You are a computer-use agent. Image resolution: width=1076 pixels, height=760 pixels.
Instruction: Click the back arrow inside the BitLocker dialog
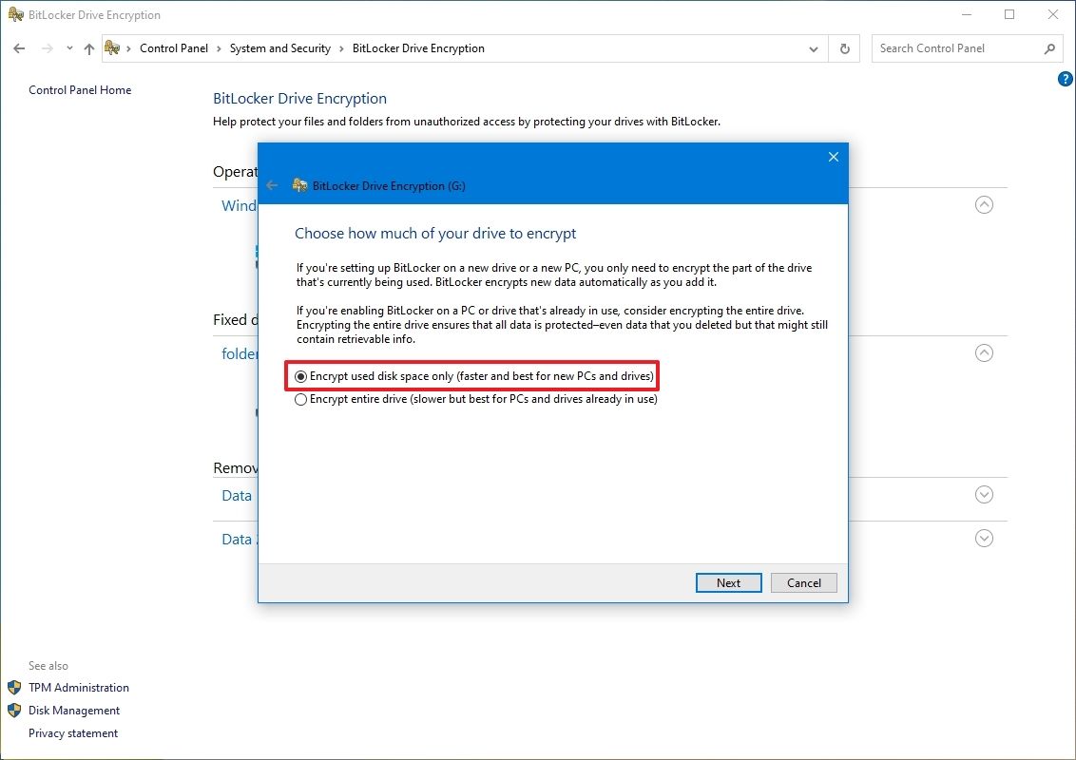click(x=272, y=185)
